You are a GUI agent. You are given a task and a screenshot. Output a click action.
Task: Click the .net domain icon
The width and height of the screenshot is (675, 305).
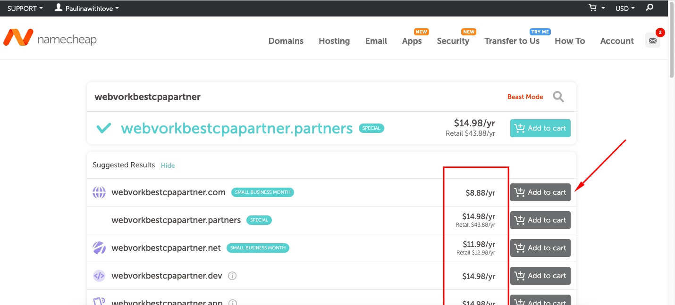point(99,248)
